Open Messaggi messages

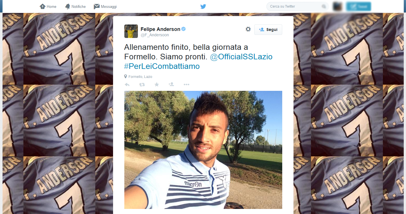[x=105, y=6]
